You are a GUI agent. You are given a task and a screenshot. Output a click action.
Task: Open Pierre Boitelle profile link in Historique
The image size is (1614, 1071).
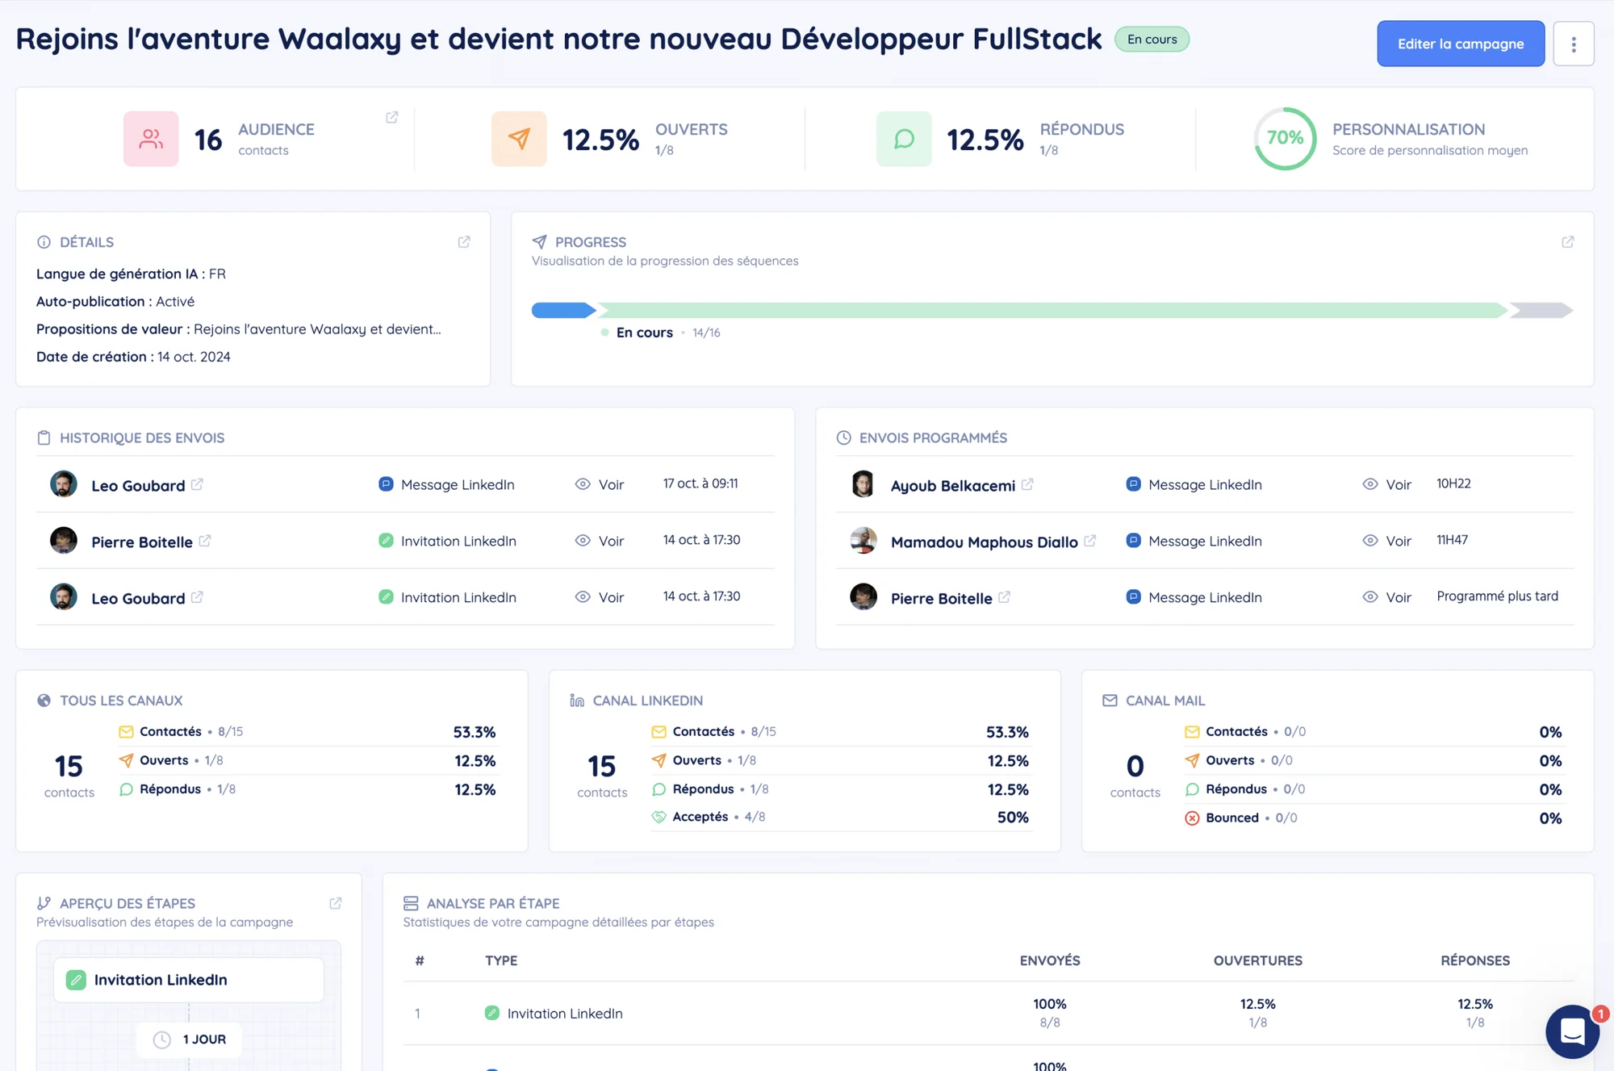[x=205, y=541]
